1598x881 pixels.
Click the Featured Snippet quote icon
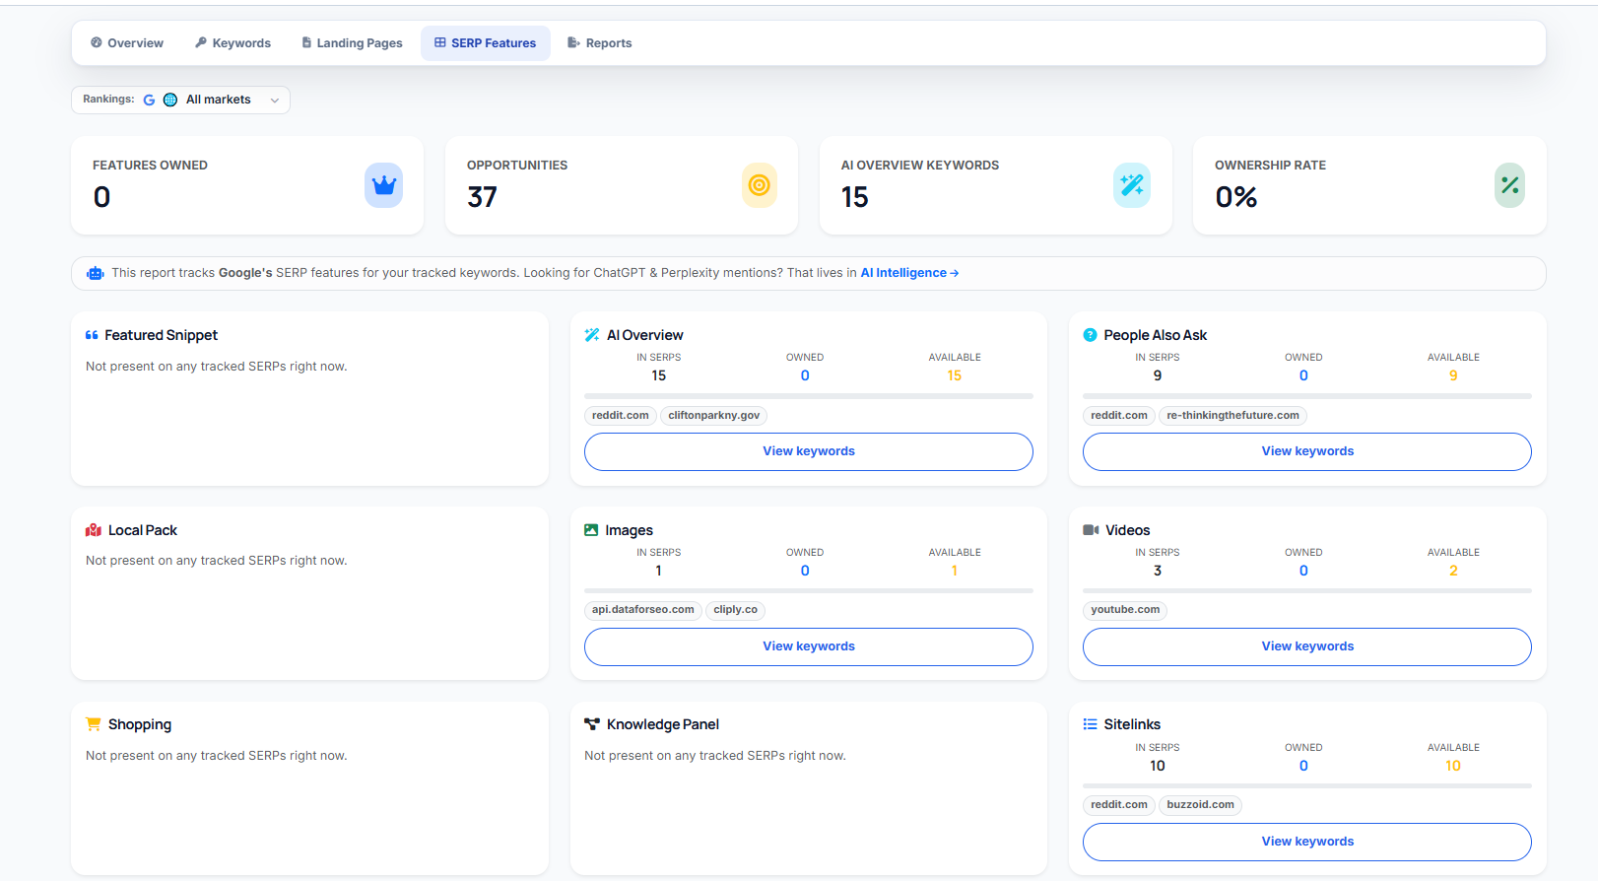click(x=92, y=335)
